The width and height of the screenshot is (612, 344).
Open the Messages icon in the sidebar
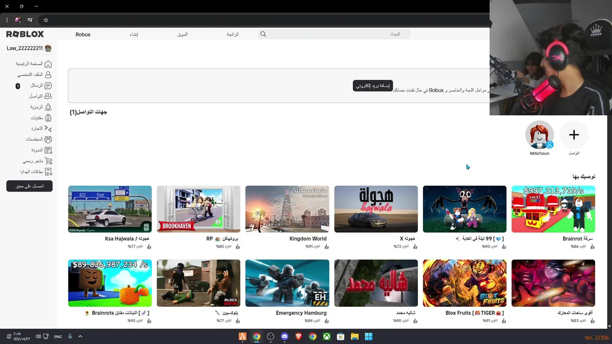[x=48, y=86]
